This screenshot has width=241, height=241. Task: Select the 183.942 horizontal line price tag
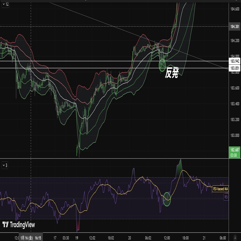pyautogui.click(x=235, y=61)
